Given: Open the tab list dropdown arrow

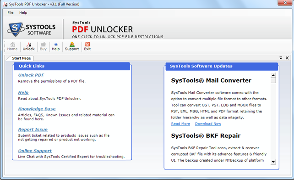Looking at the screenshot, I should point(281,58).
